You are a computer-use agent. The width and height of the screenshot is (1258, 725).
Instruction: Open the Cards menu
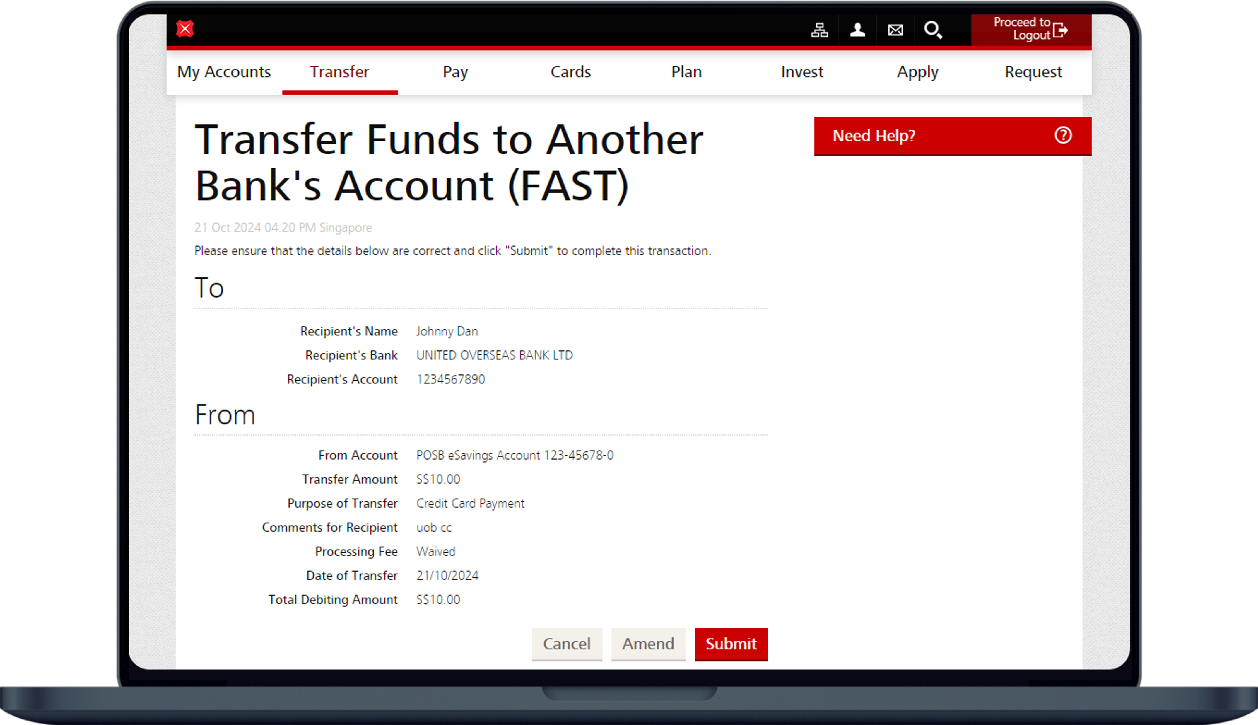click(x=571, y=72)
